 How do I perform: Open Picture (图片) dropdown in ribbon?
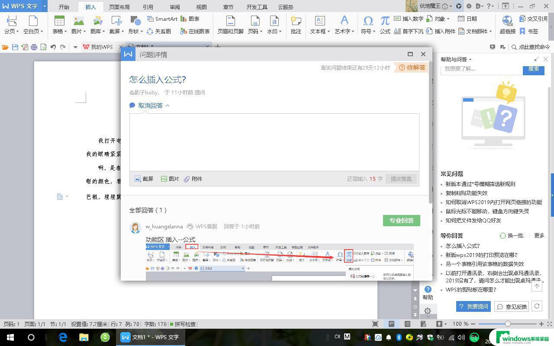(78, 31)
